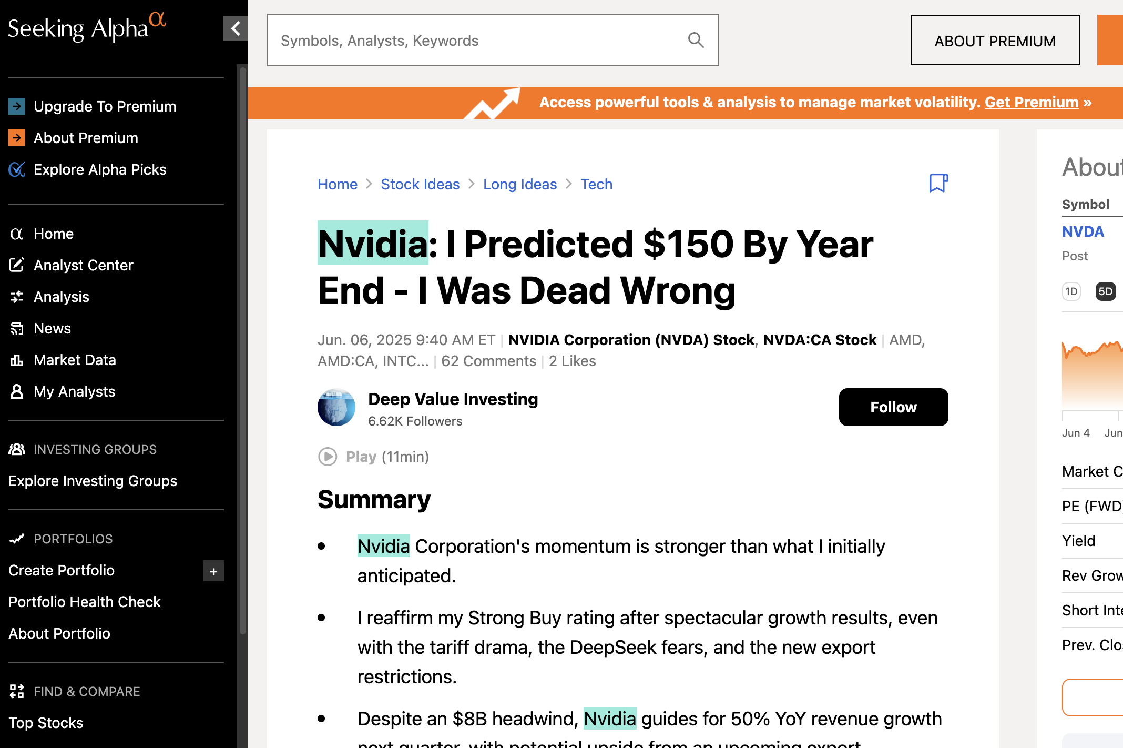Click the Market Data chart icon
1123x748 pixels.
17,360
